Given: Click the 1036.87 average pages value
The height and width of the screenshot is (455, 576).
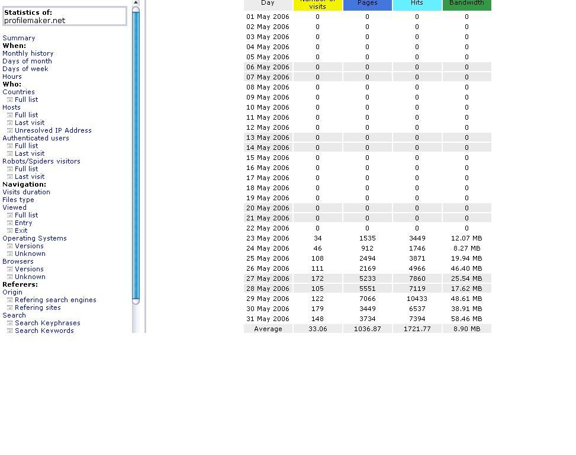Looking at the screenshot, I should (368, 329).
